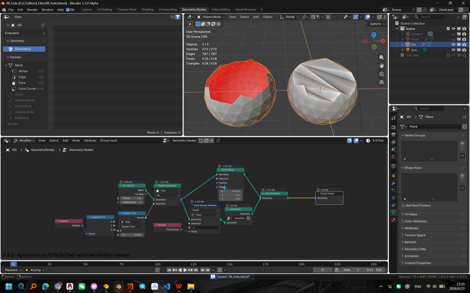Switch perspective/orthographic with the grid icon
The height and width of the screenshot is (293, 470).
[381, 82]
